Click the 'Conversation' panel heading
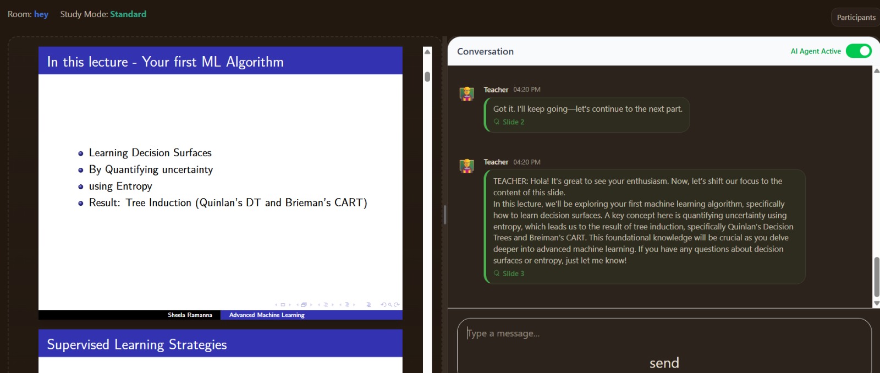The width and height of the screenshot is (880, 373). coord(485,51)
